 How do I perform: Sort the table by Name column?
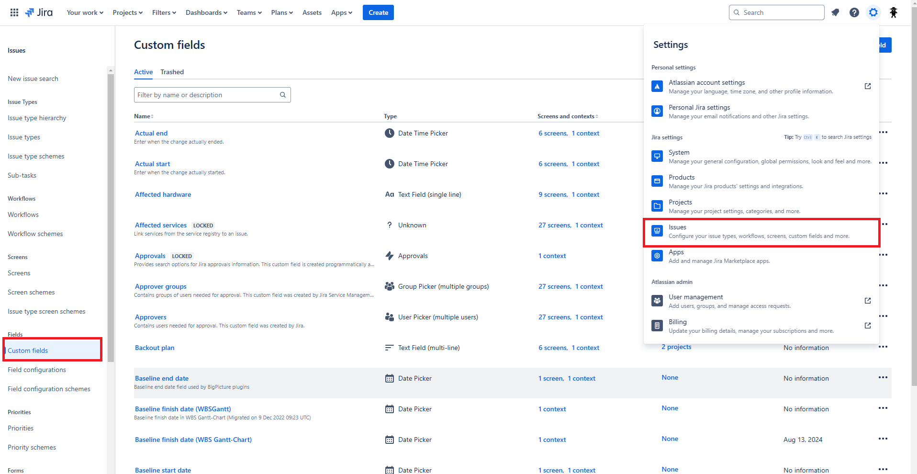[144, 116]
